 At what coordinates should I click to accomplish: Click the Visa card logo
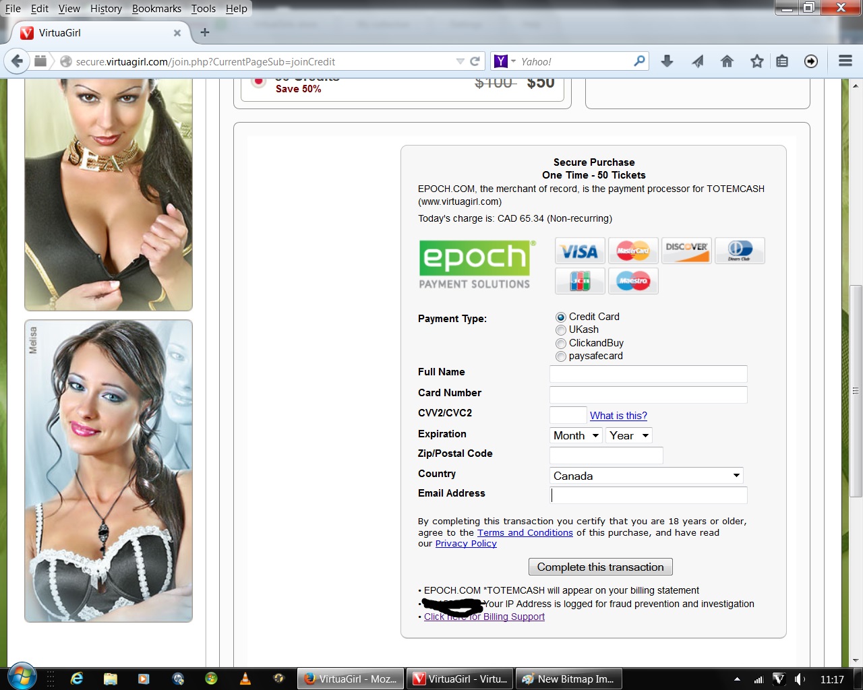coord(580,251)
